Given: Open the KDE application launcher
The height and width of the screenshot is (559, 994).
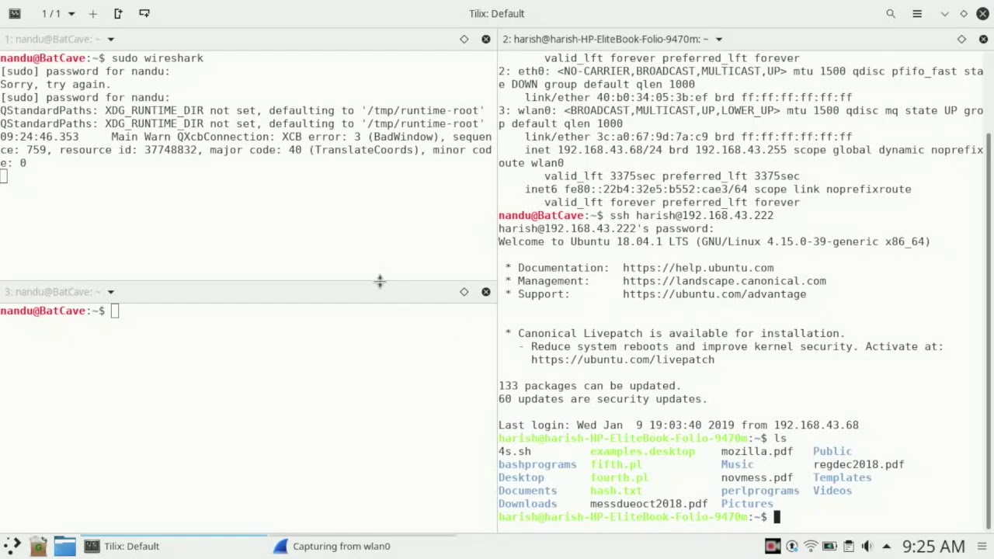Looking at the screenshot, I should [x=12, y=546].
